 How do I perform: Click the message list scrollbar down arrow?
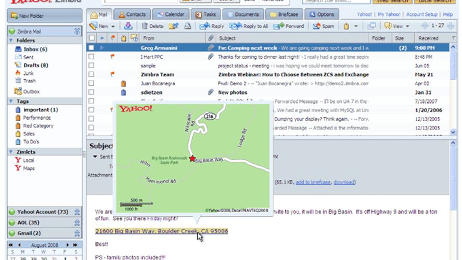point(453,132)
